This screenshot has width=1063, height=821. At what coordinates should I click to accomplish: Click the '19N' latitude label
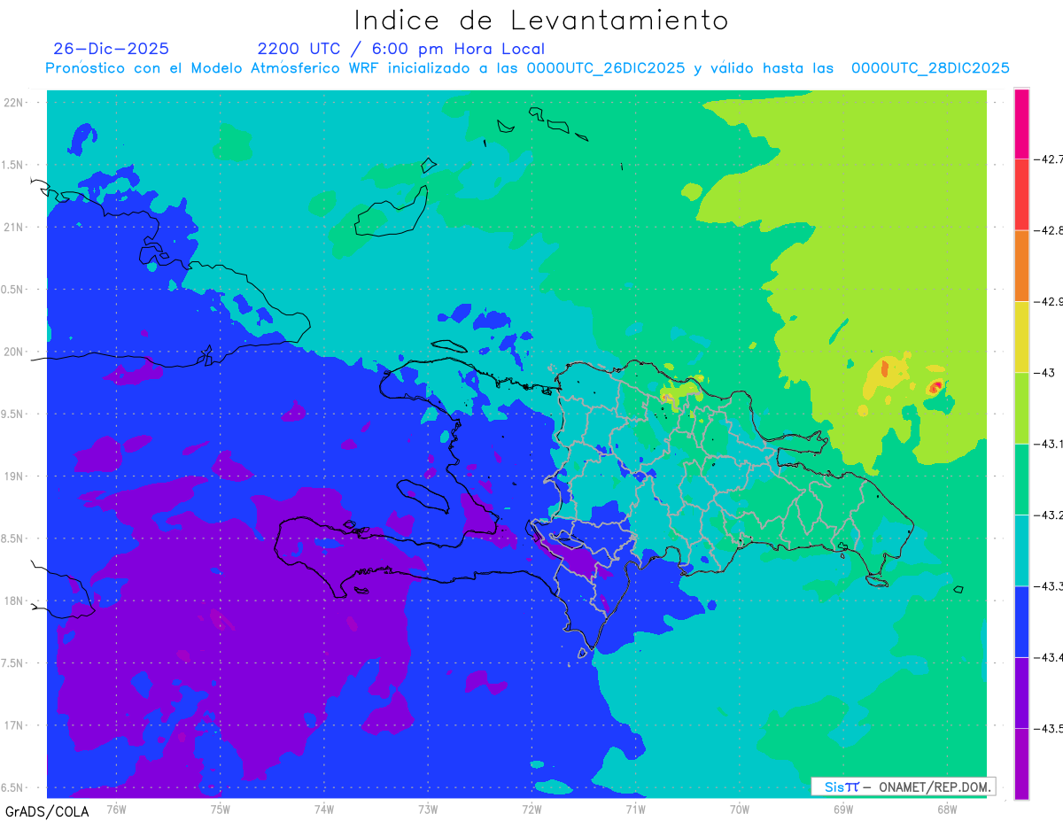(14, 476)
